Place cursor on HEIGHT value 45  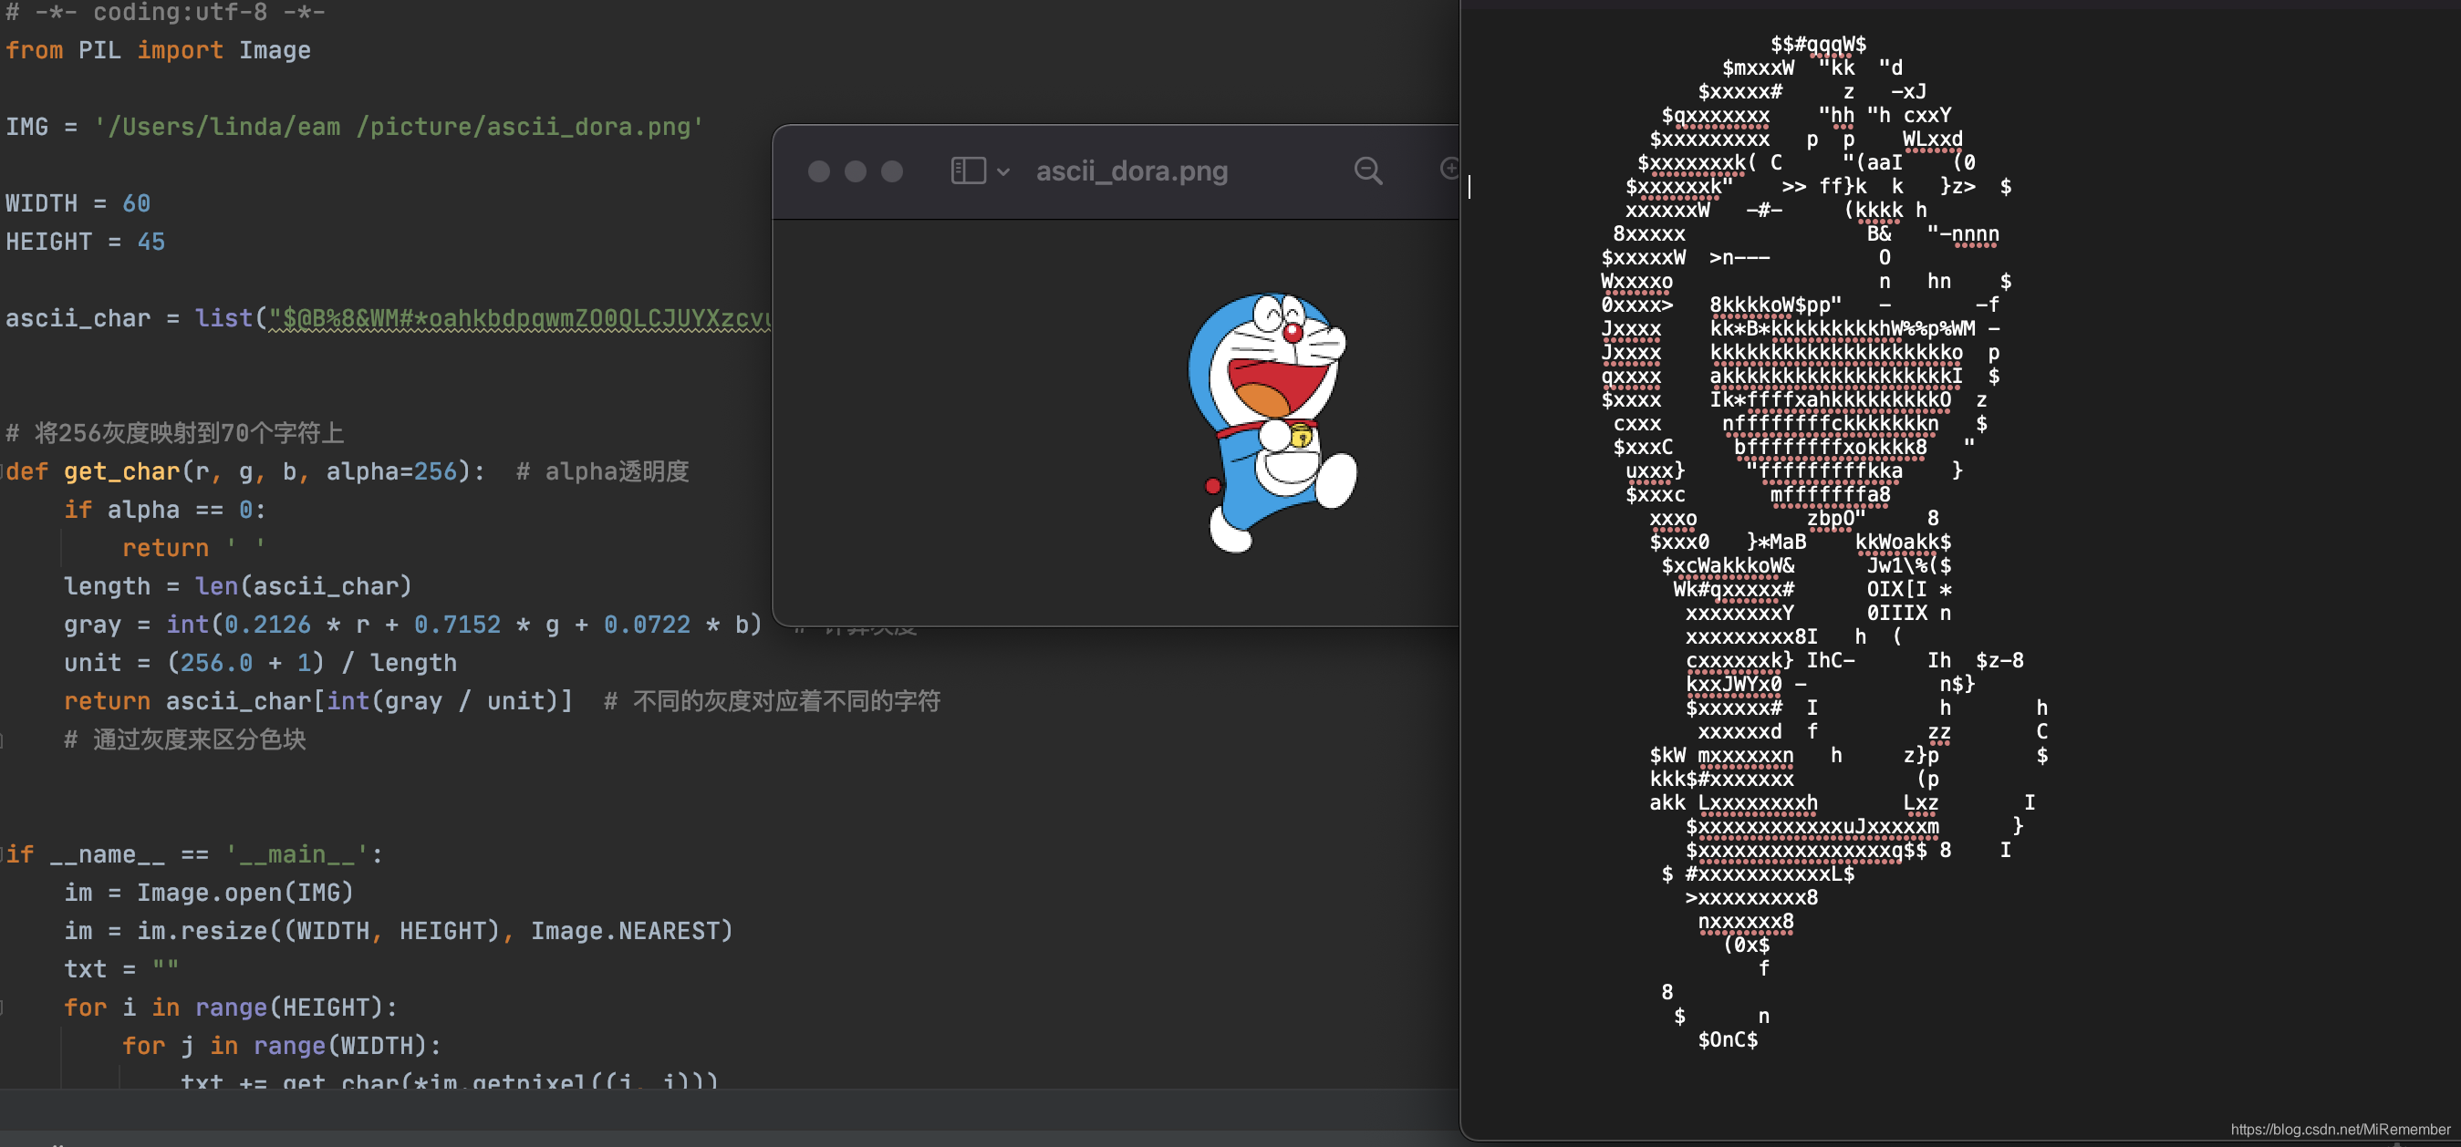pyautogui.click(x=151, y=242)
